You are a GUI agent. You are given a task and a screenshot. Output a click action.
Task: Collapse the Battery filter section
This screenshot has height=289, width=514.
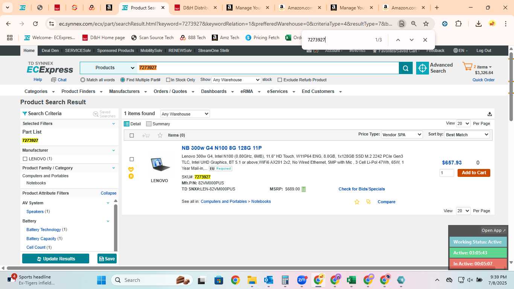tap(108, 221)
